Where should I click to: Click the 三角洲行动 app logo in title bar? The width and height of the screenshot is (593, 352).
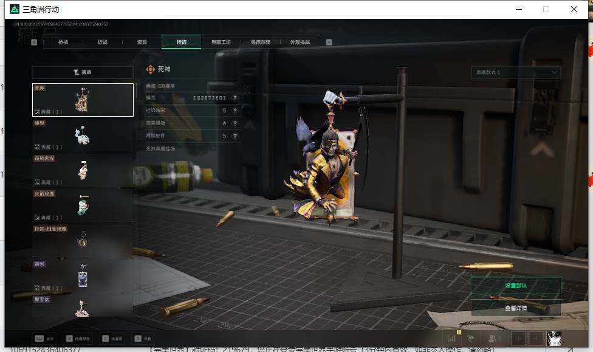coord(15,9)
